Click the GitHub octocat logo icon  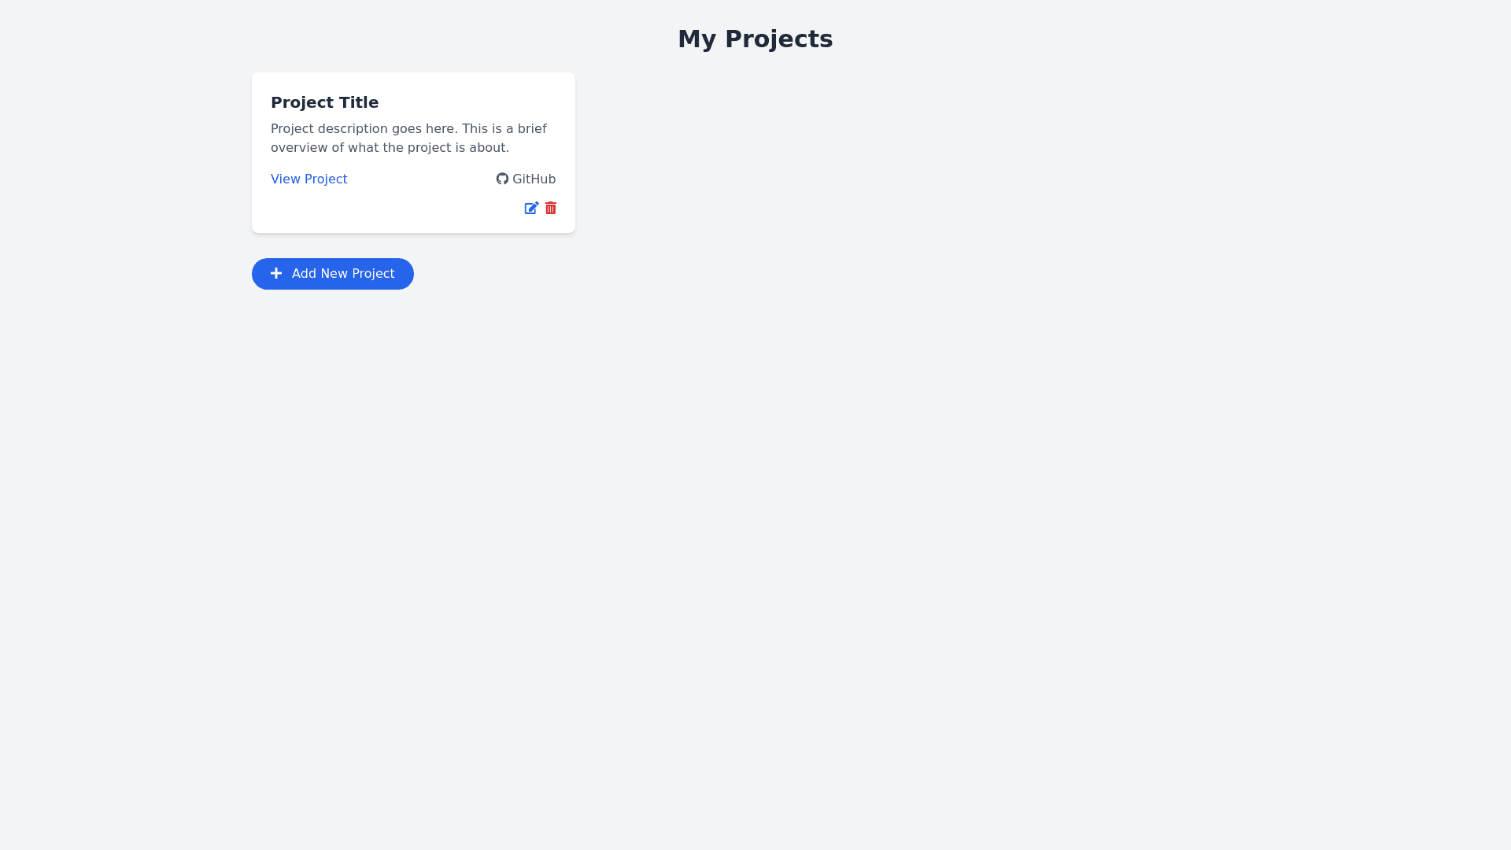(502, 179)
